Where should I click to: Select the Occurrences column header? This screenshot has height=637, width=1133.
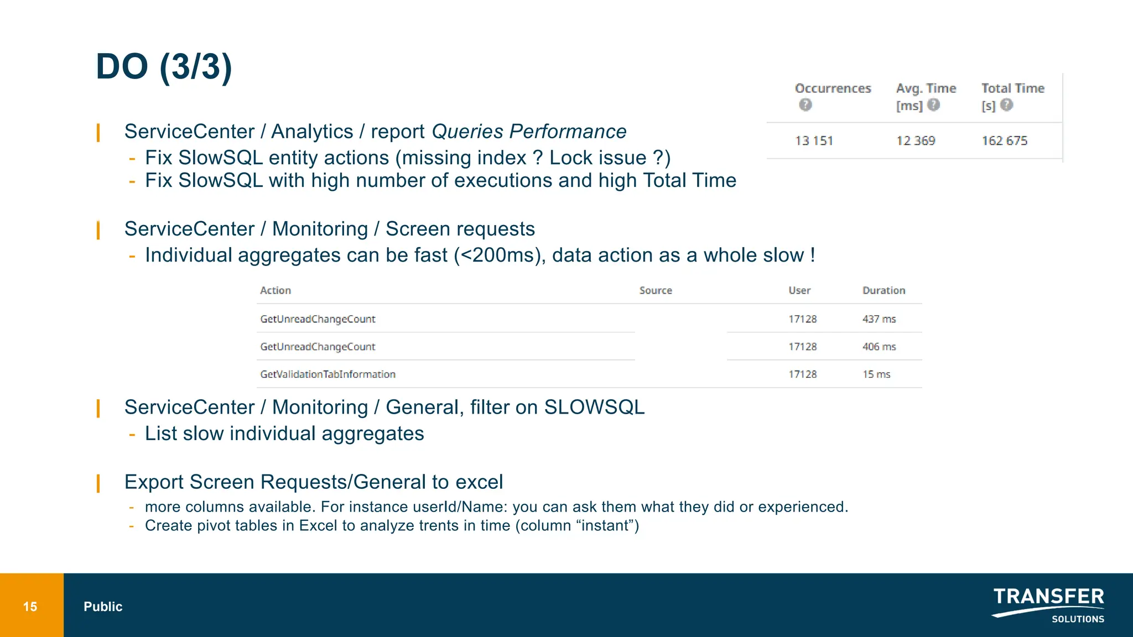pos(833,88)
